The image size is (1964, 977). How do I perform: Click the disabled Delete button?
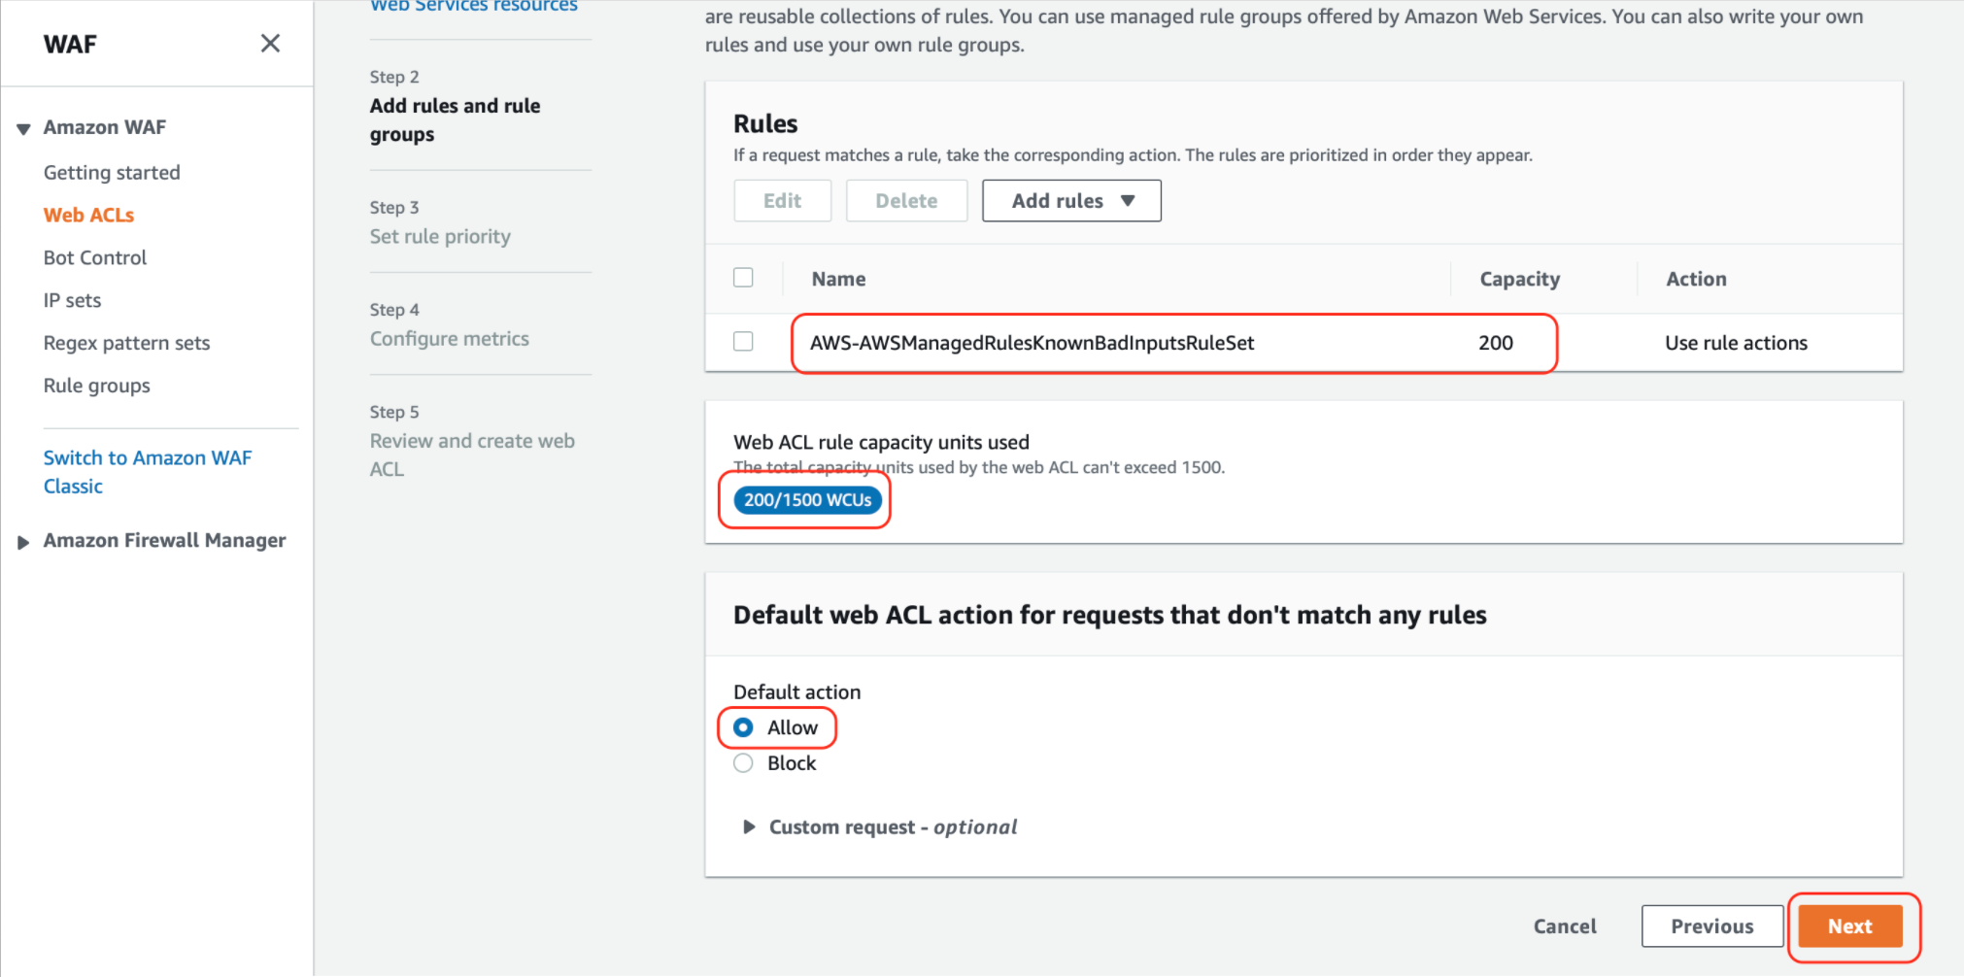pyautogui.click(x=906, y=201)
